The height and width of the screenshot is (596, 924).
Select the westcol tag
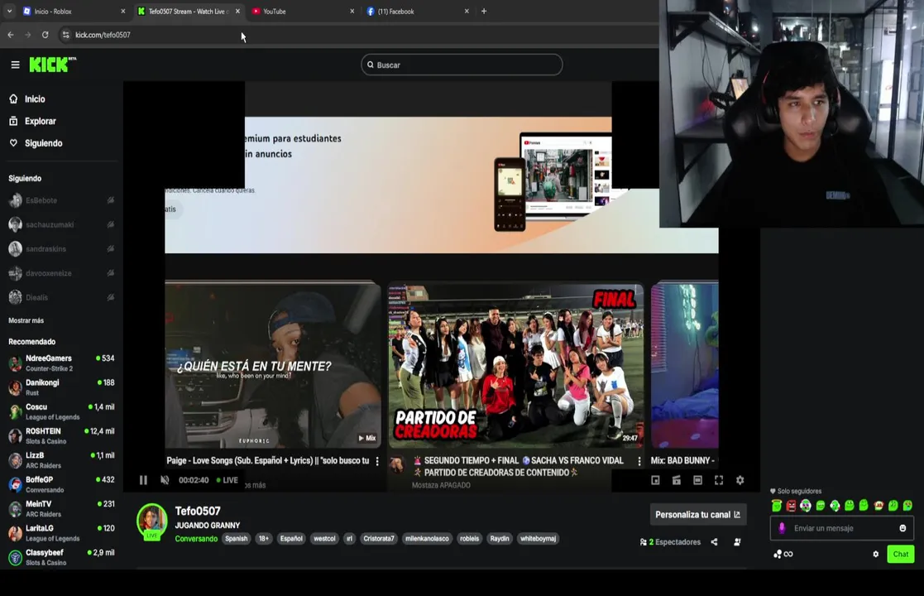(x=324, y=539)
